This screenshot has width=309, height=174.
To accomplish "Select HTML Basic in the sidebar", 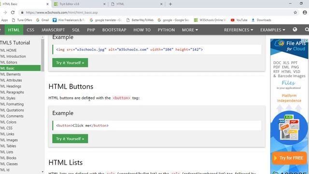I will [x=20, y=68].
